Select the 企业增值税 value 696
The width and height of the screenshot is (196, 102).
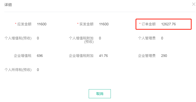[x=40, y=56]
